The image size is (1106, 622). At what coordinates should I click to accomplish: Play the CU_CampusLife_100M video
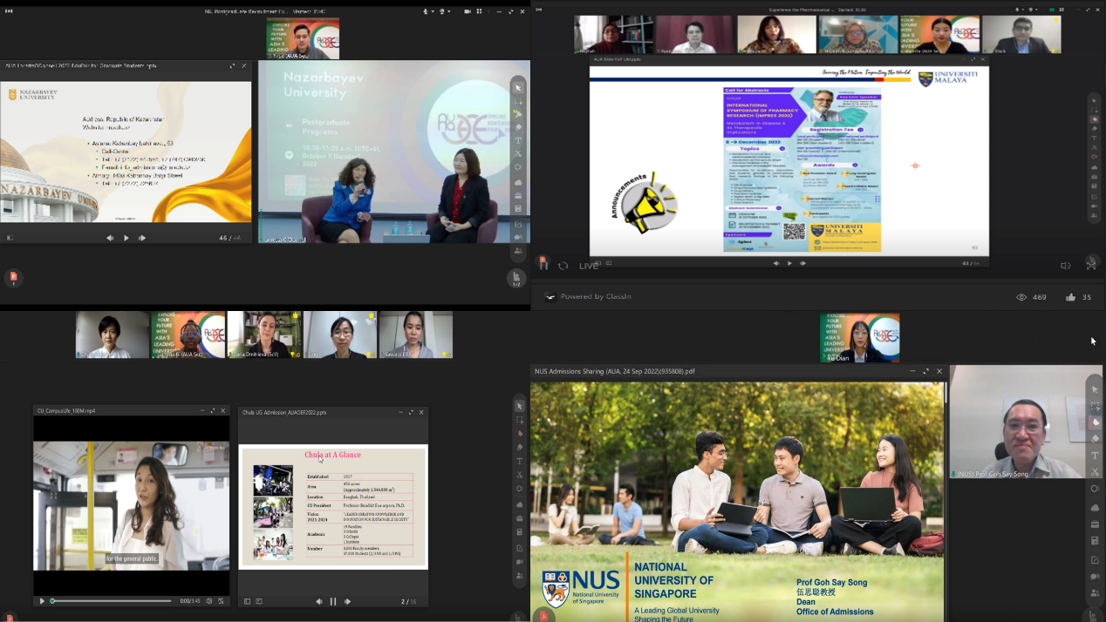41,601
